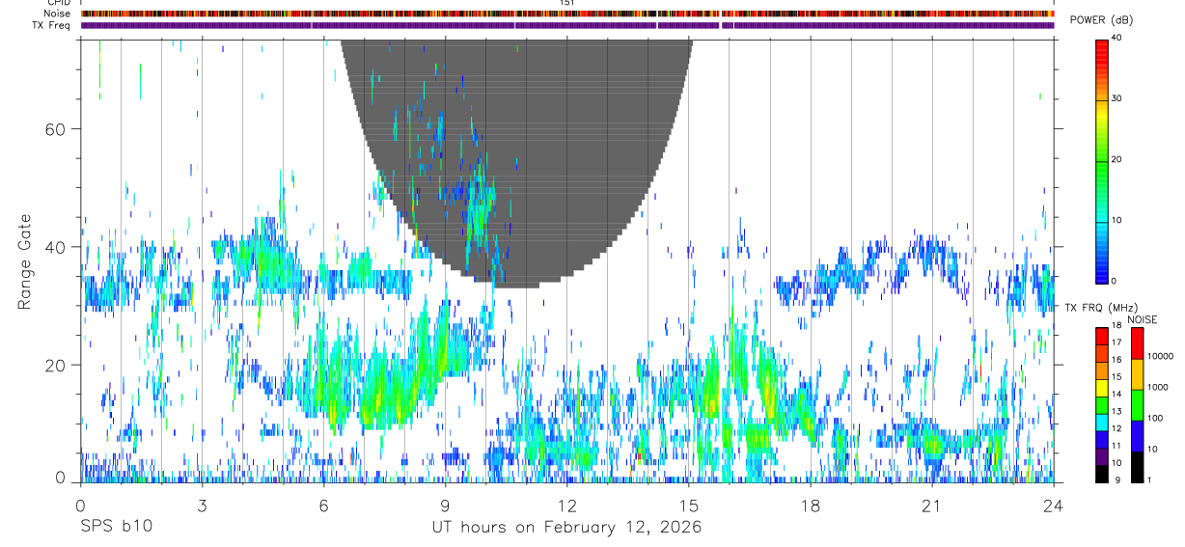1185x547 pixels.
Task: Click the black 9 MHz swatch in TX FRQ legend
Action: pyautogui.click(x=1101, y=474)
